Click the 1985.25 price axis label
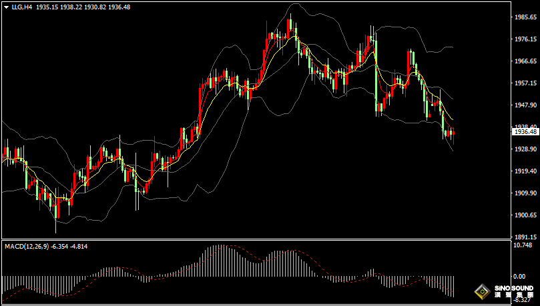Viewport: 540px width, 306px height. (524, 17)
